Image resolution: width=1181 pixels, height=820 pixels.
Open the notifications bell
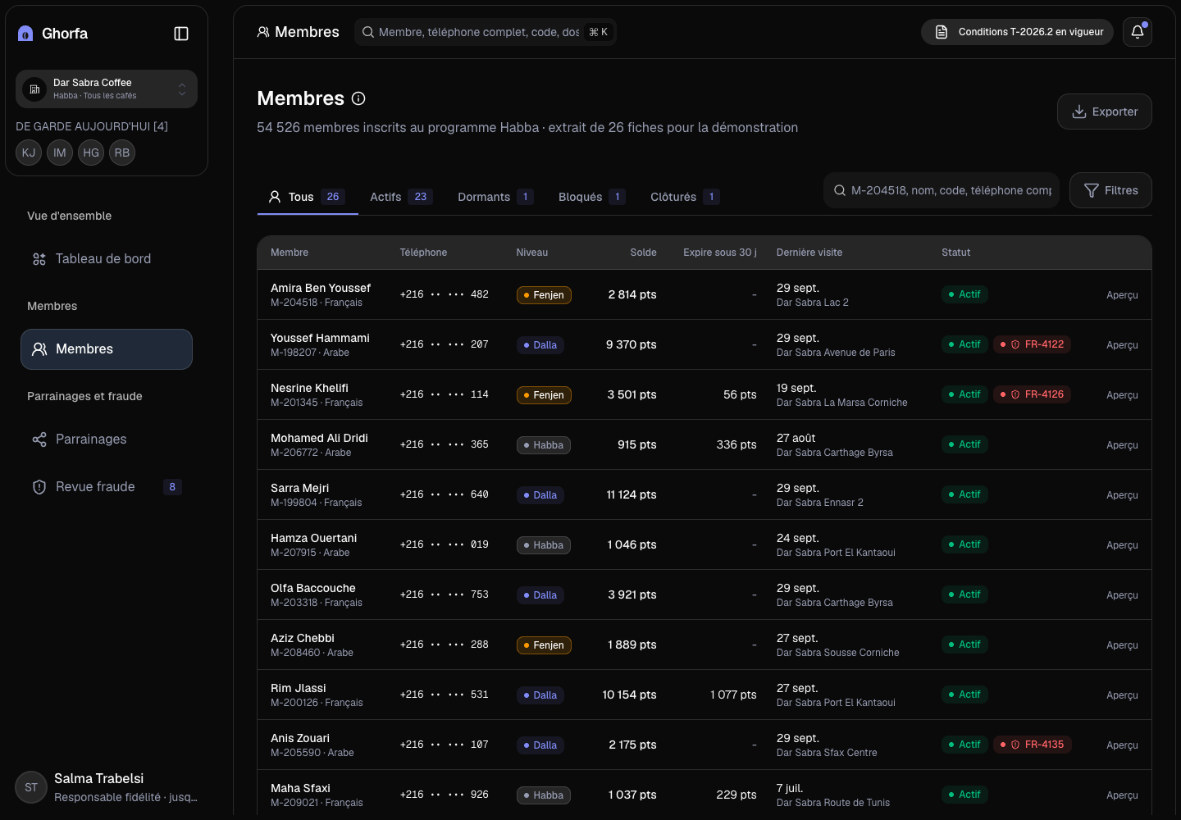click(x=1138, y=32)
